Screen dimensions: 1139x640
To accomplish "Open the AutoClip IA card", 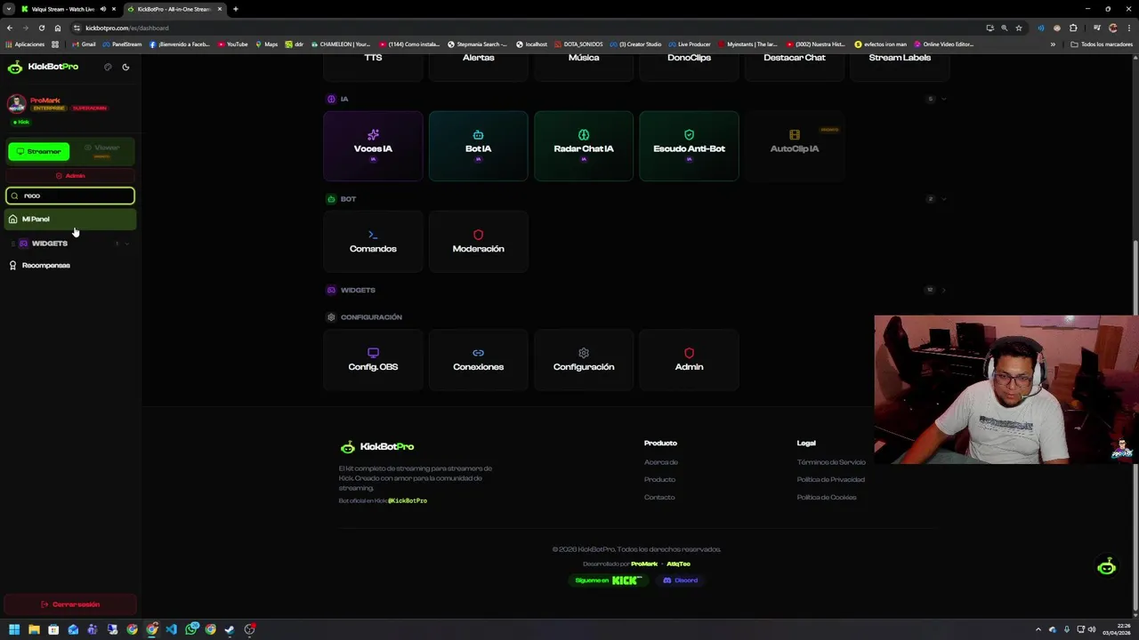I will click(x=794, y=146).
